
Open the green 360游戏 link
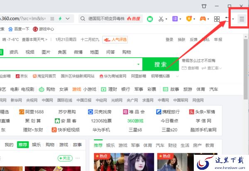135,121
